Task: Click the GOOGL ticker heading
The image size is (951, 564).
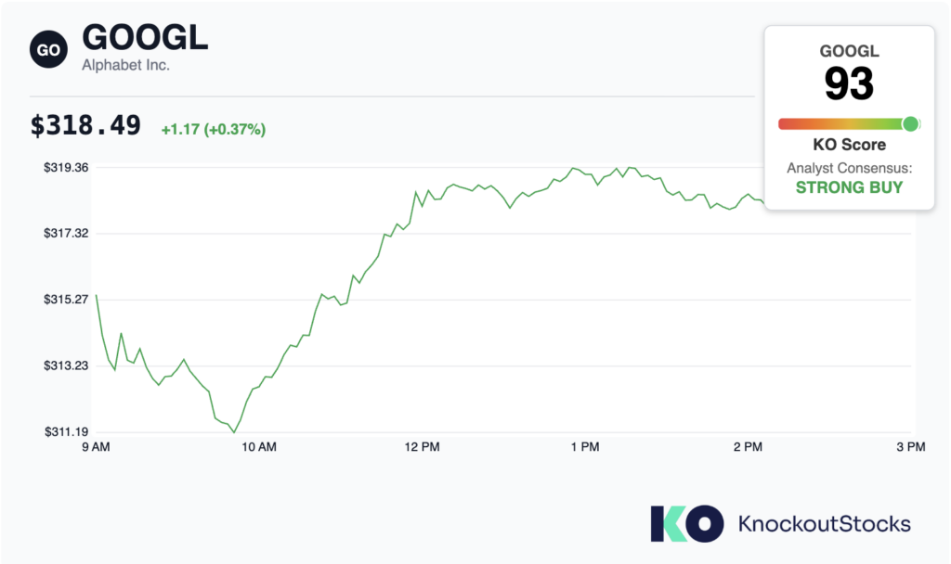Action: point(145,37)
